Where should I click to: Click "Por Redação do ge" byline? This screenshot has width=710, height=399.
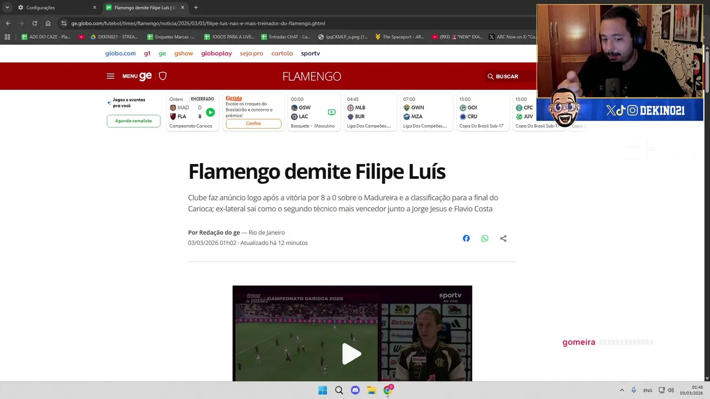pyautogui.click(x=214, y=232)
